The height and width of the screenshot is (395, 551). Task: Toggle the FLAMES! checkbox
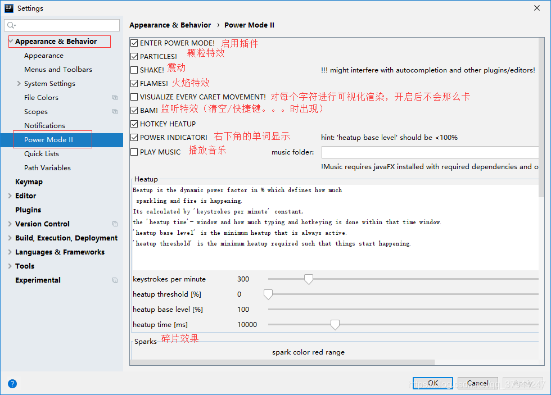pyautogui.click(x=134, y=84)
